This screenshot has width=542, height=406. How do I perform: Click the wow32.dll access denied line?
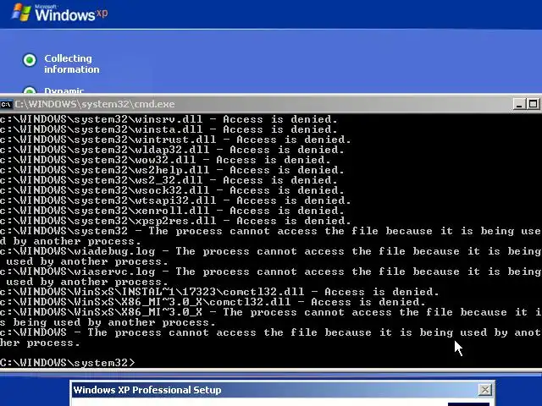click(x=165, y=160)
